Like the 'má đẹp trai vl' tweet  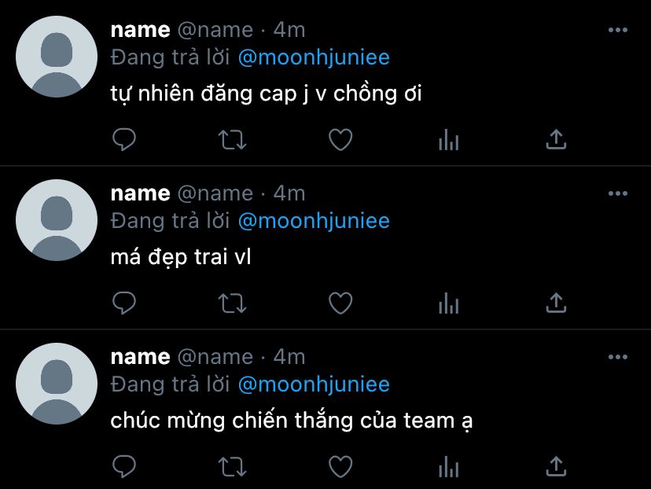pos(340,303)
